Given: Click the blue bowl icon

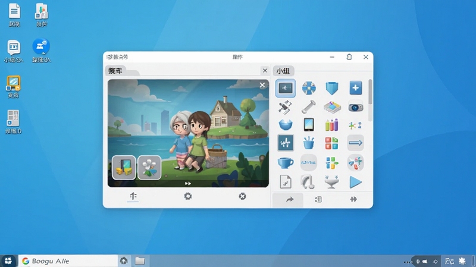Looking at the screenshot, I should (286, 125).
